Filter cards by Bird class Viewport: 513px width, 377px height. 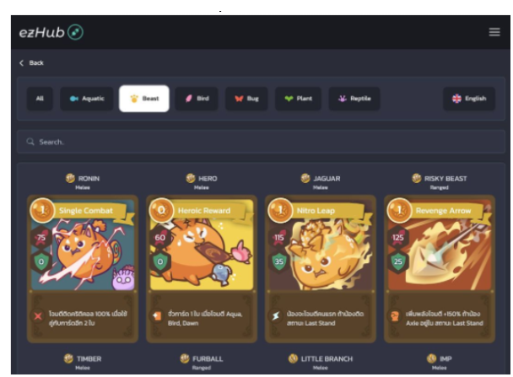pyautogui.click(x=197, y=99)
